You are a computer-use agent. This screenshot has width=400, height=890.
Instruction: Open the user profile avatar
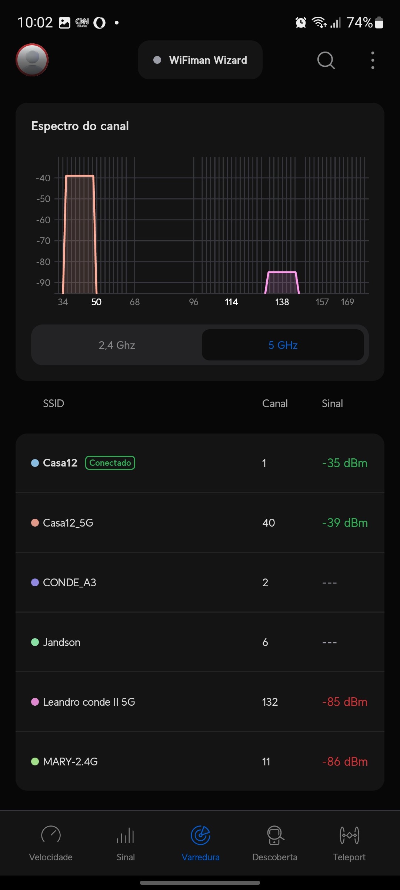(x=32, y=60)
